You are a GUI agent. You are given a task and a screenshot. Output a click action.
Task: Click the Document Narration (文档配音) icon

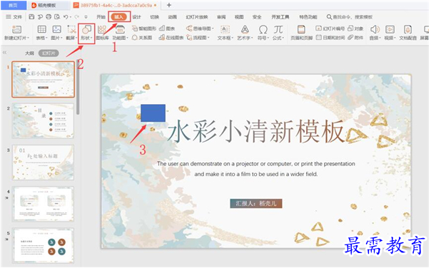(x=407, y=29)
